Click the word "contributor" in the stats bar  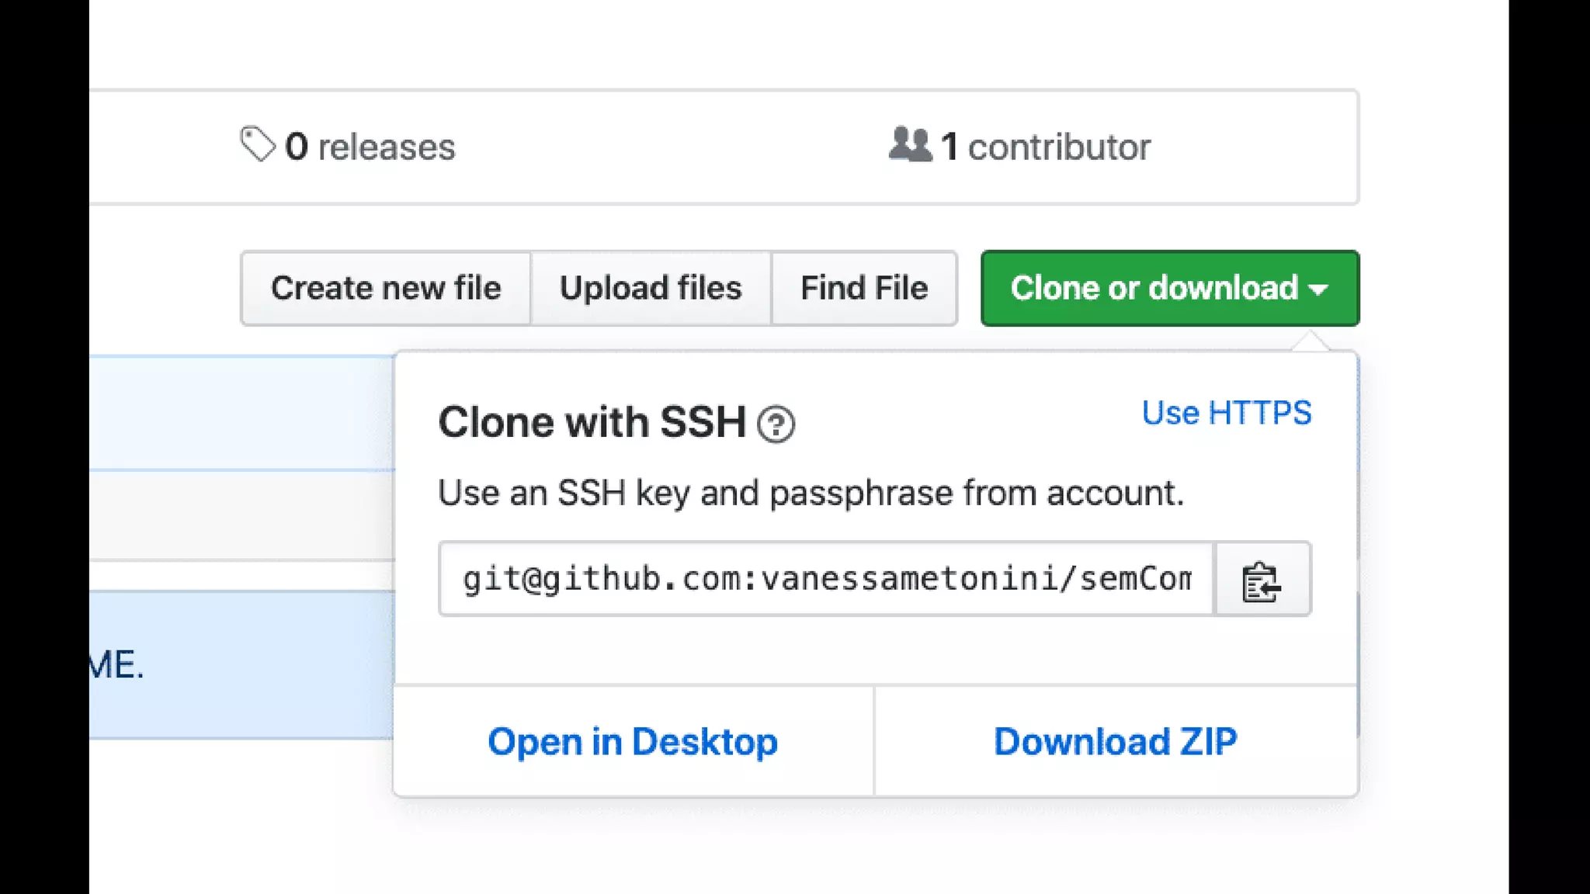click(1059, 147)
